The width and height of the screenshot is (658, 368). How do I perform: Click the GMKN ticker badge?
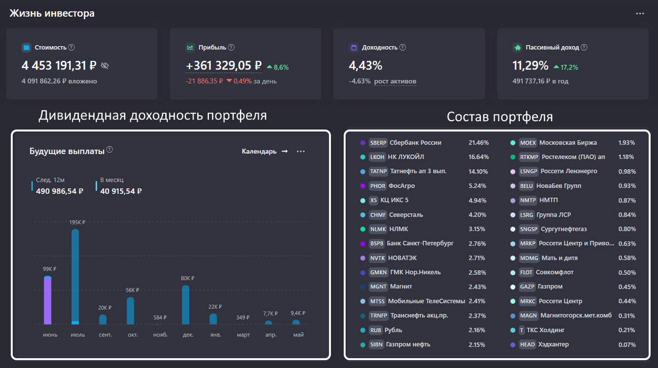tap(378, 272)
